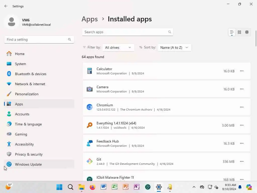Open OneNote from the taskbar
This screenshot has height=193, width=257.
137,187
